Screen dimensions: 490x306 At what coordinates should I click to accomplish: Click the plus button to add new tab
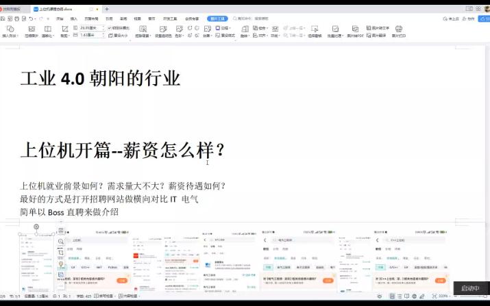click(107, 9)
